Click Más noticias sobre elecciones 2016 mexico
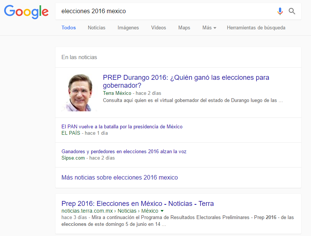Viewport: 311px width, 236px height. pos(119,177)
